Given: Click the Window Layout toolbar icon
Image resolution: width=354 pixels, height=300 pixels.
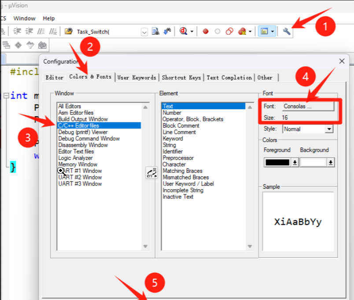Looking at the screenshot, I should pos(265,31).
